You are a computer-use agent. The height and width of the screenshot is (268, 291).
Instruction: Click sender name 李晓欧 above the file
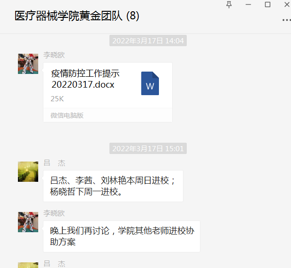tap(54, 55)
